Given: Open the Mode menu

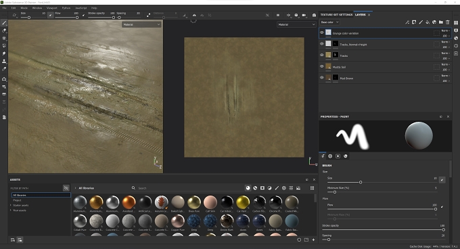Looking at the screenshot, I should point(24,8).
